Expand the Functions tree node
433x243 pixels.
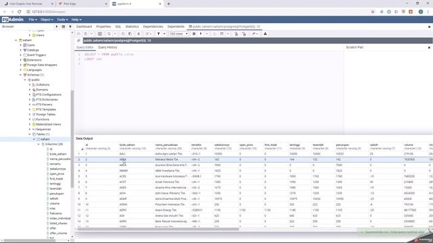(30, 119)
